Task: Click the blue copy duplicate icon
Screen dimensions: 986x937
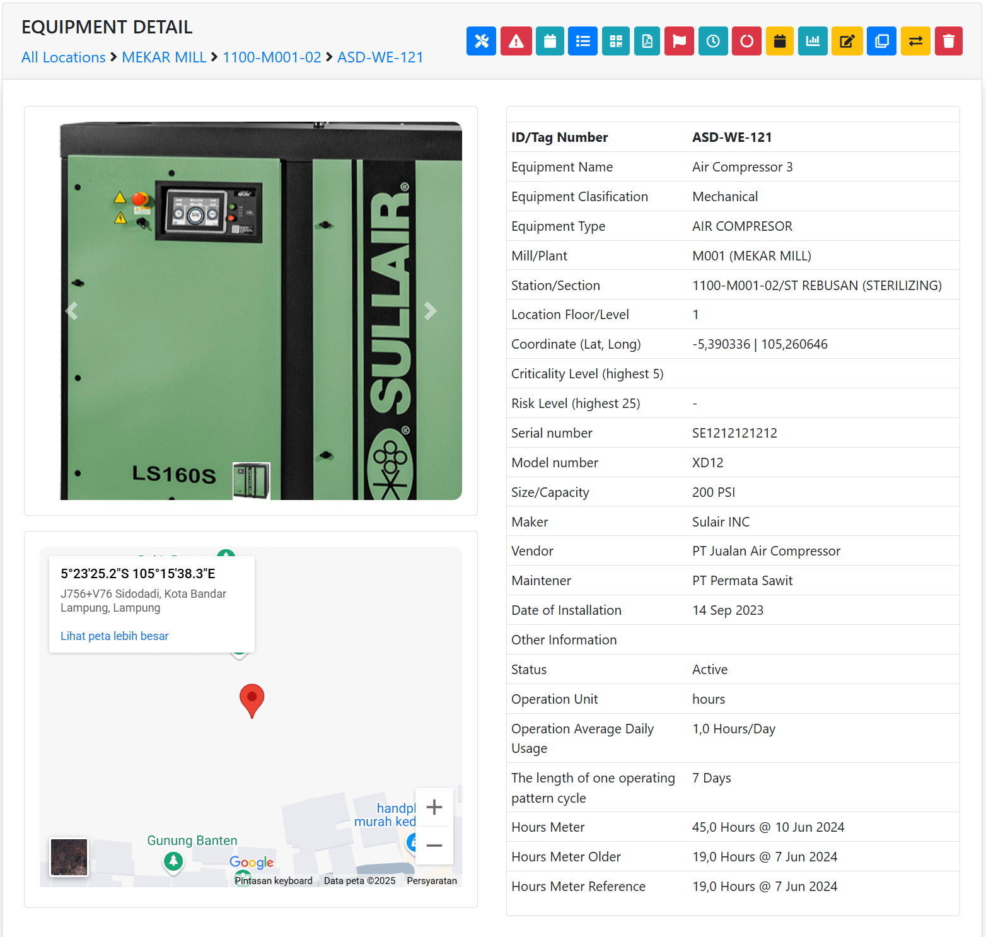Action: (881, 41)
